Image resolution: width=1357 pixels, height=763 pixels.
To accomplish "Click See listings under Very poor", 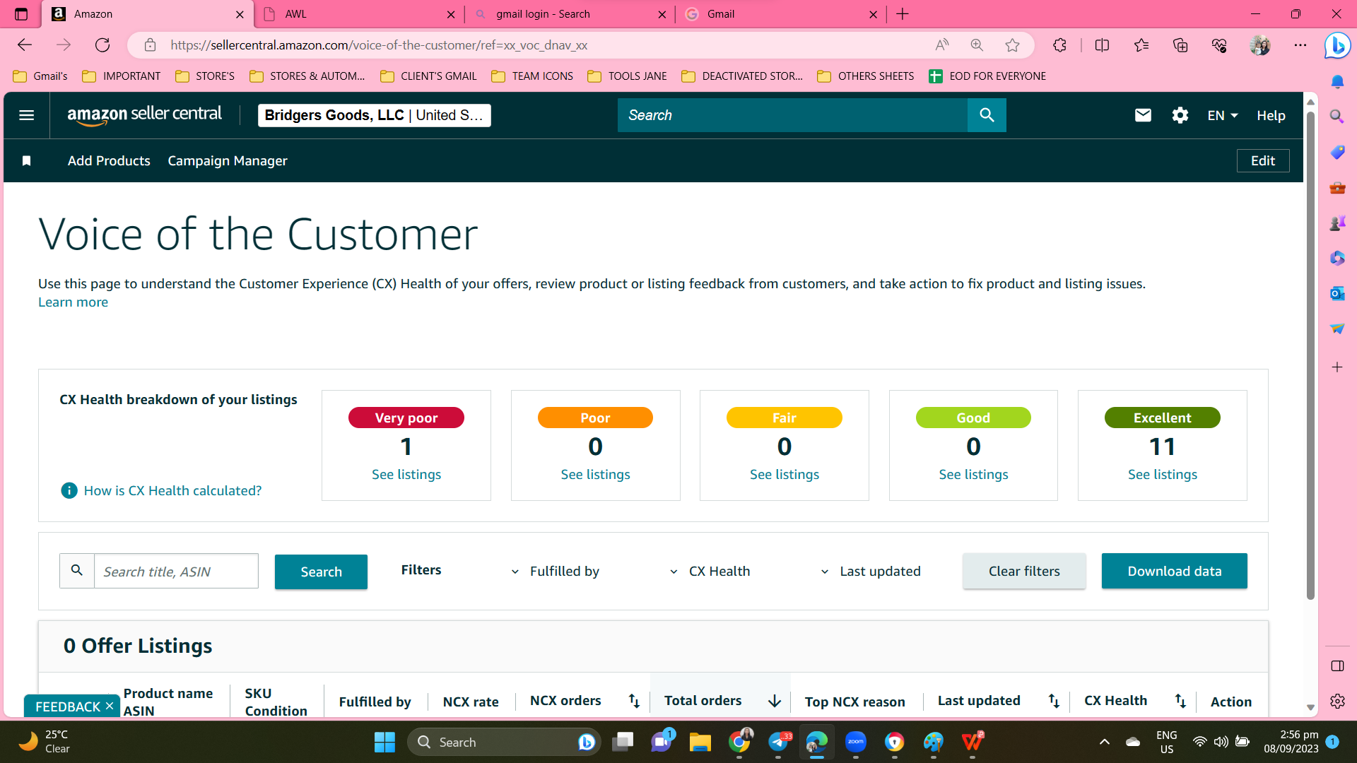I will point(406,475).
